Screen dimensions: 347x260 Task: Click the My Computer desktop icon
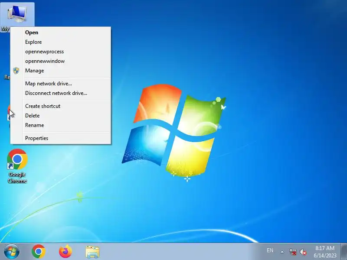[x=17, y=14]
